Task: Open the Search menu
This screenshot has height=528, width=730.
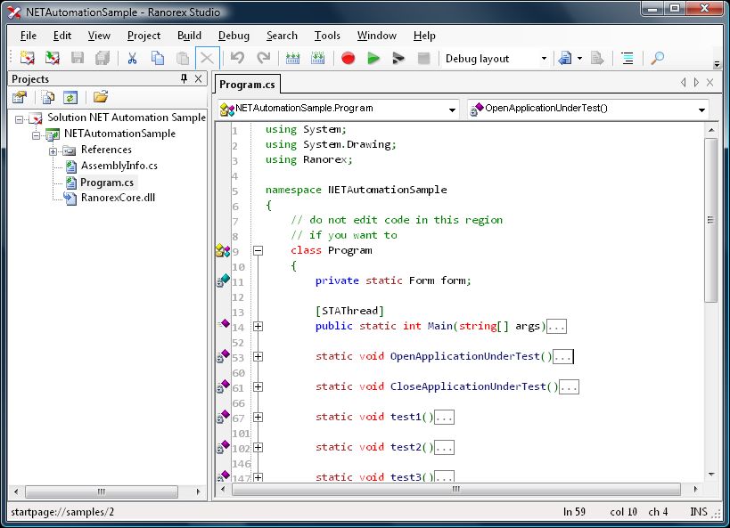Action: pos(282,36)
